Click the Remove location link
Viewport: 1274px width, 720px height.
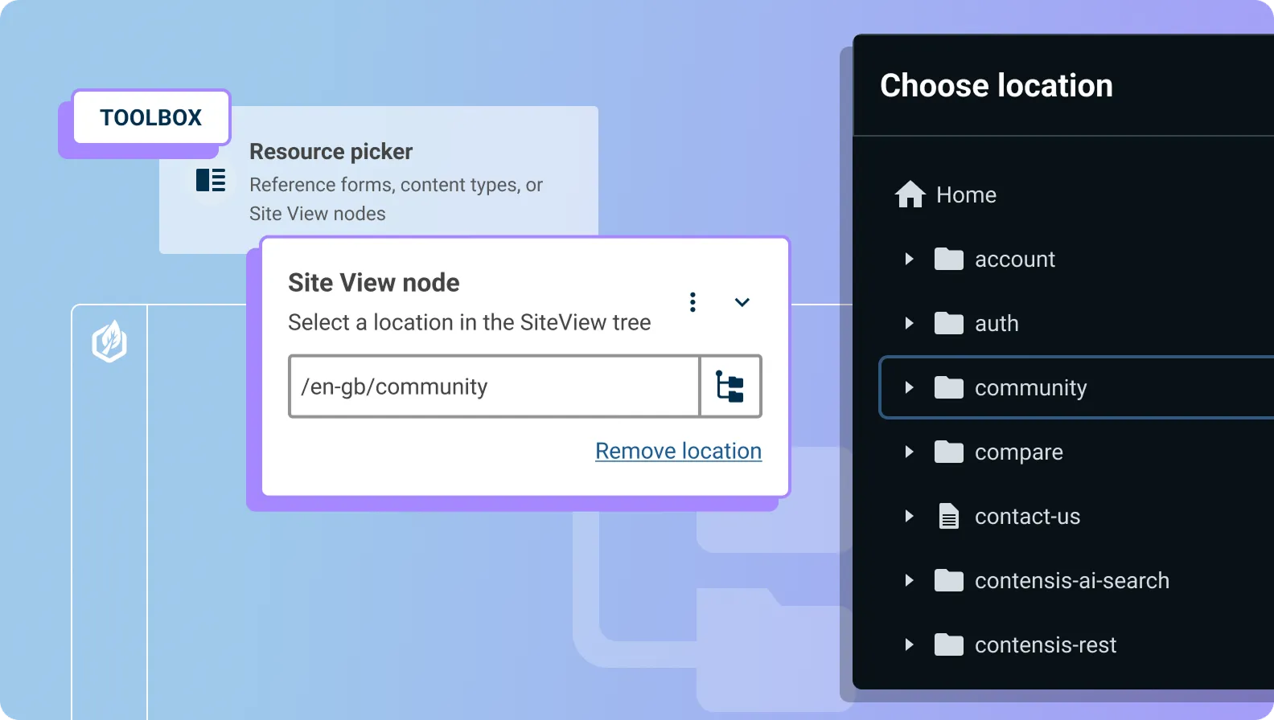coord(678,451)
